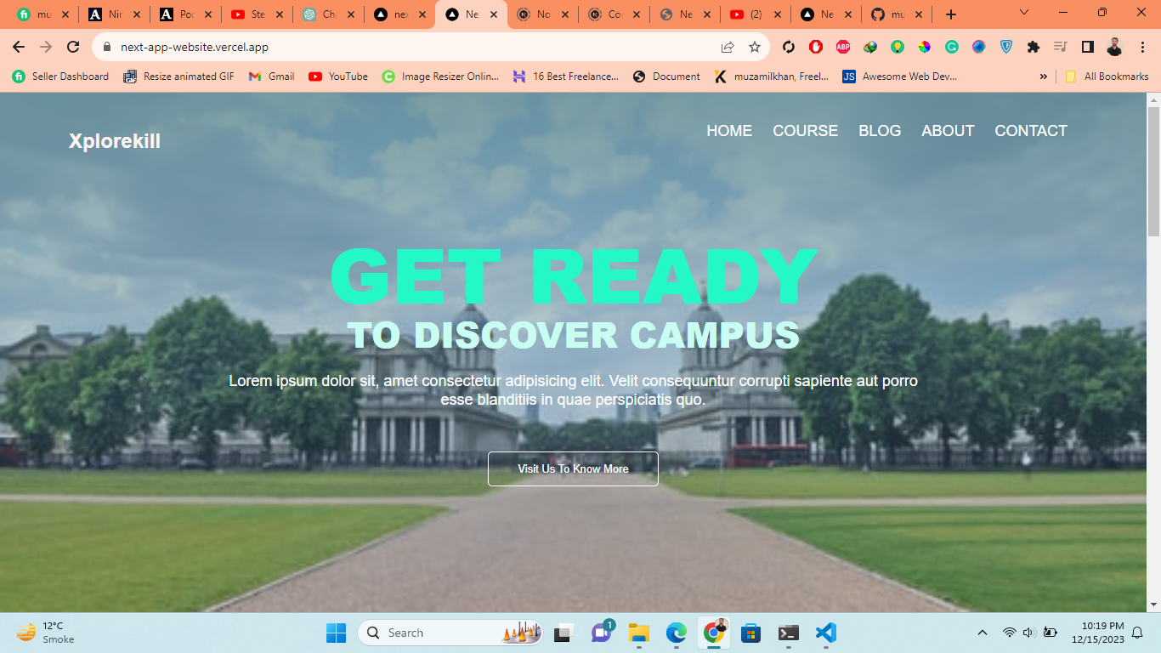
Task: Show the hidden bookmarks overflow
Action: 1043,77
